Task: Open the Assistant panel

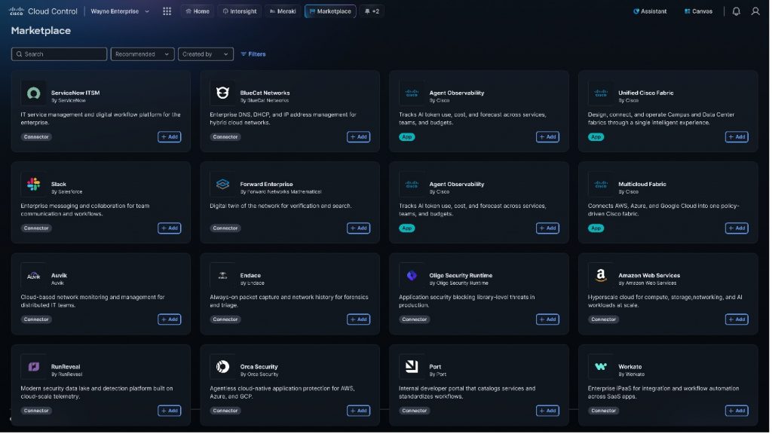Action: point(651,11)
